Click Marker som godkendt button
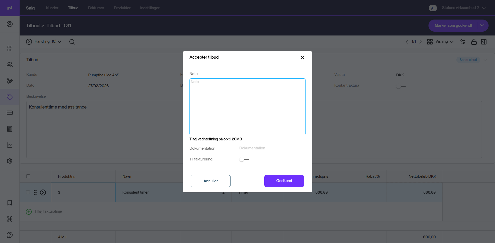Viewport: 495px width, 243px height. [453, 25]
